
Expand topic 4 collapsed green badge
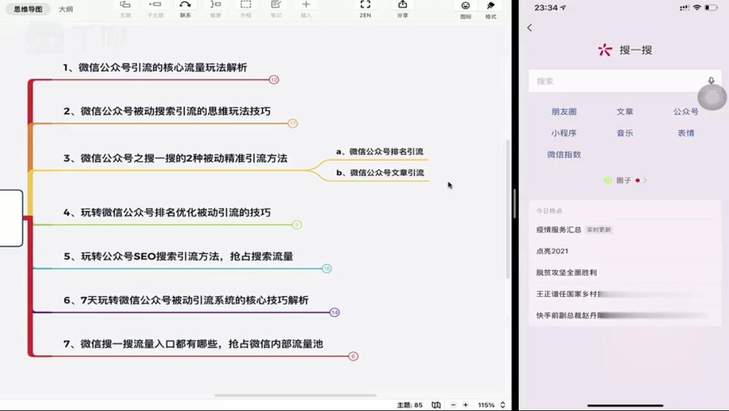coord(297,225)
